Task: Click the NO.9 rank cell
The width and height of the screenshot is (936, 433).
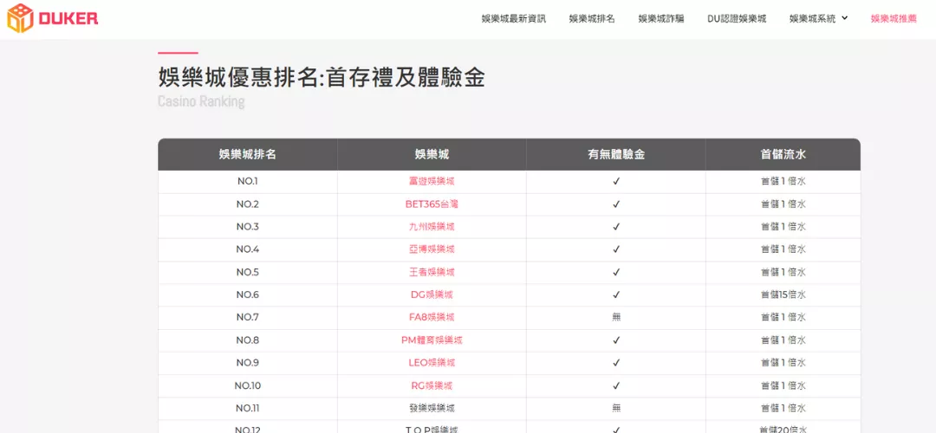Action: [247, 363]
